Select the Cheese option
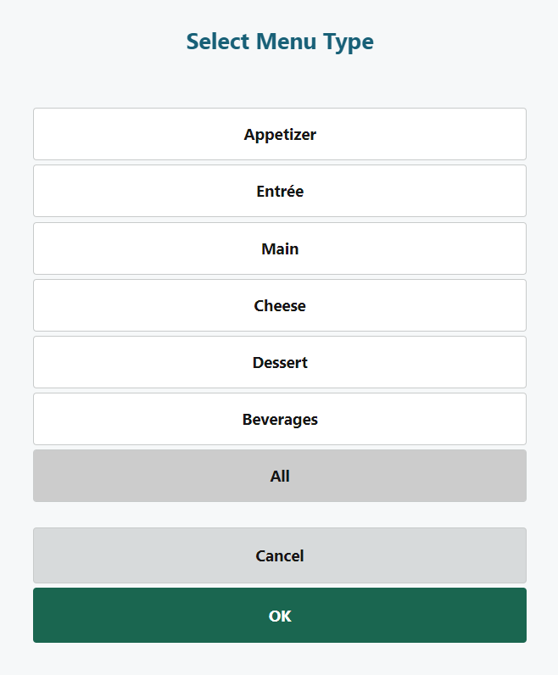 point(280,305)
